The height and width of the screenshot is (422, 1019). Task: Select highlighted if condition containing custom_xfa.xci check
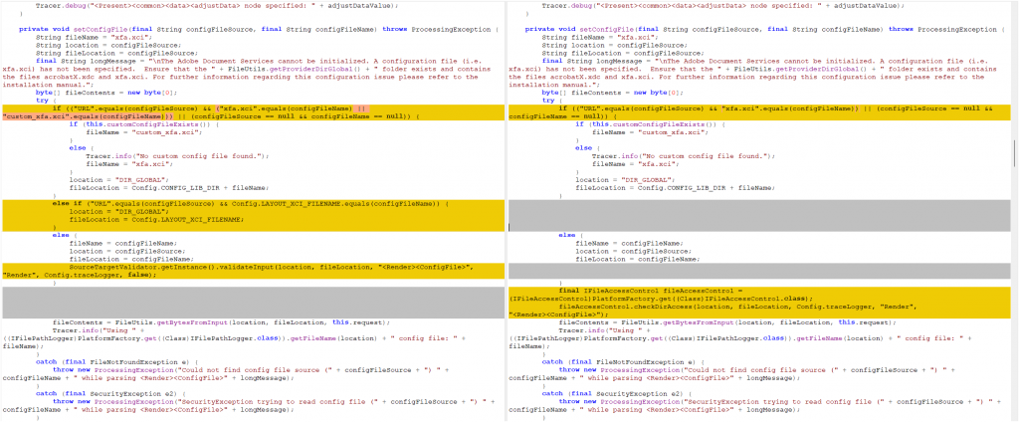pyautogui.click(x=252, y=111)
